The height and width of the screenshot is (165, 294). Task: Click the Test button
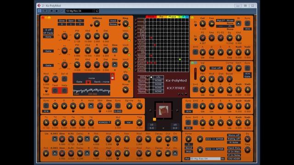click(55, 91)
